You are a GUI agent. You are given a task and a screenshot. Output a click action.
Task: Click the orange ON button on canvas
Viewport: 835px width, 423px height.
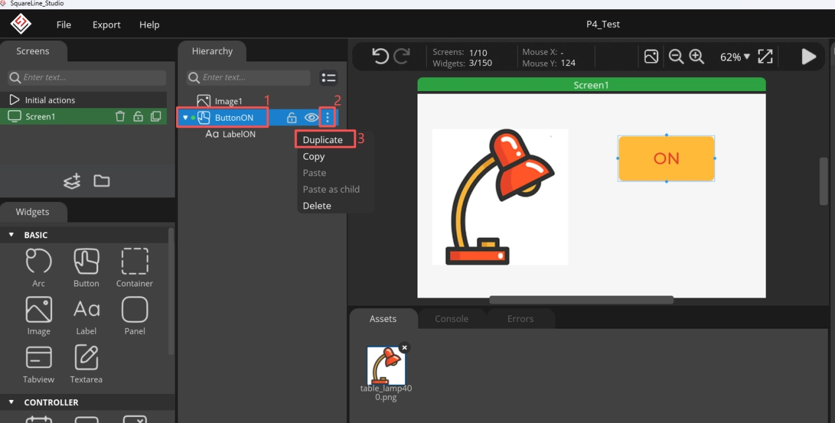[x=666, y=158]
